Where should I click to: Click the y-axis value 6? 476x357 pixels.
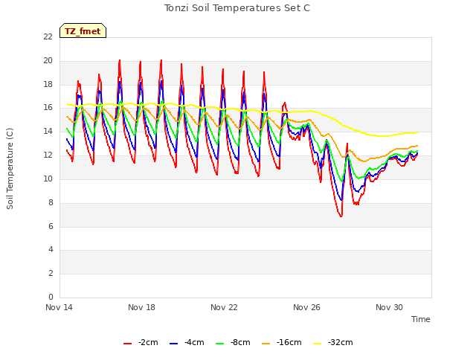51,226
